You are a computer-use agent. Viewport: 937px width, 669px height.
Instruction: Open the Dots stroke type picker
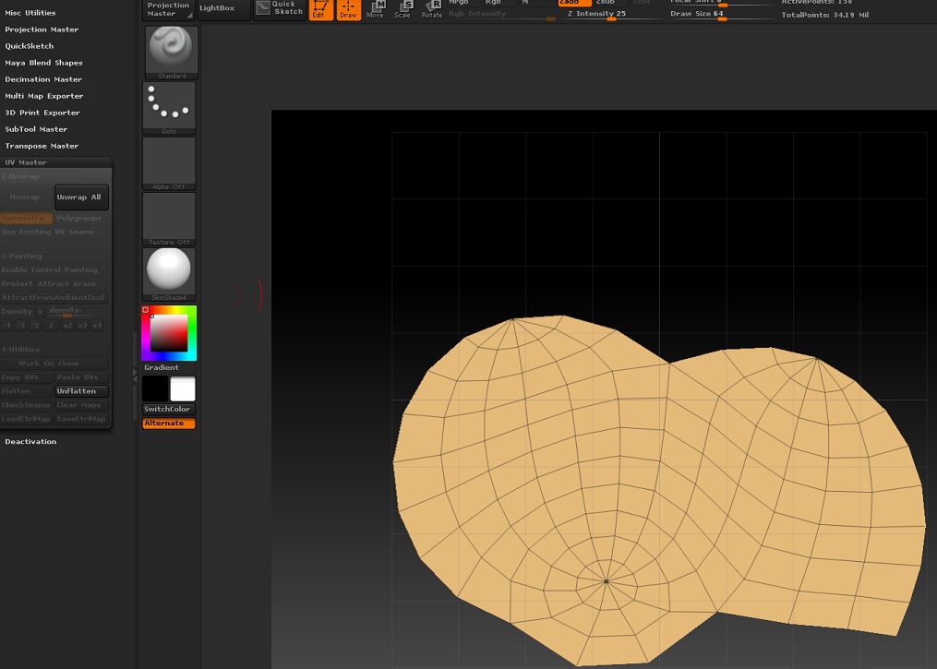[169, 108]
